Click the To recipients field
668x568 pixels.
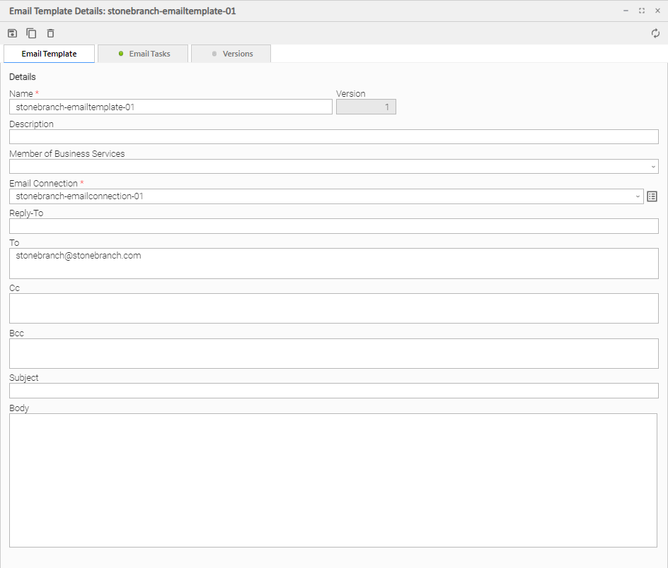[333, 264]
